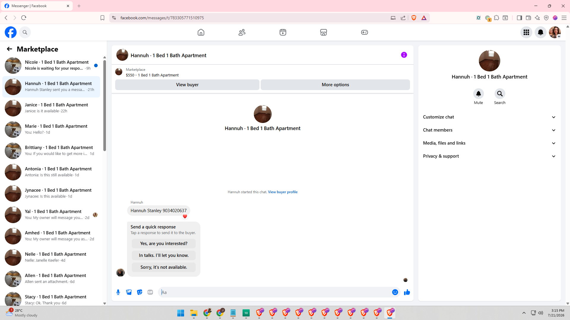Open the Antonia 1 Bed 1 Bath Apartment chat
This screenshot has height=320, width=570.
(x=51, y=172)
